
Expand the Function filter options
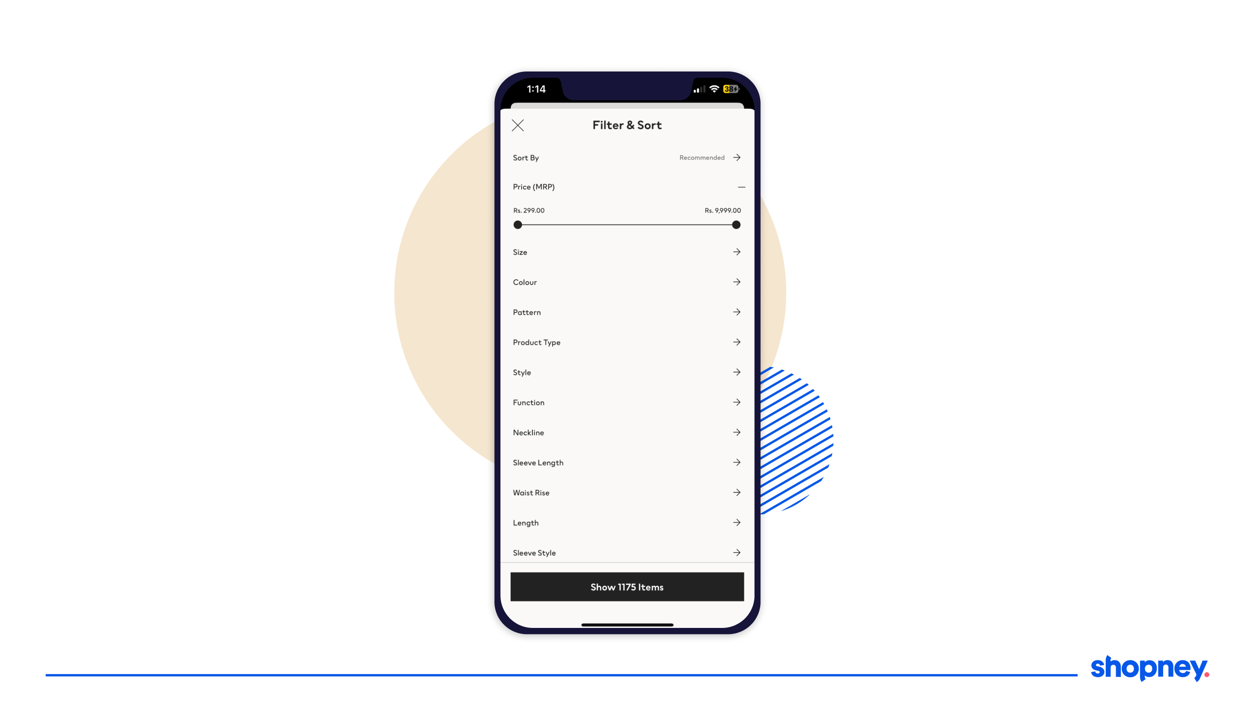coord(736,402)
